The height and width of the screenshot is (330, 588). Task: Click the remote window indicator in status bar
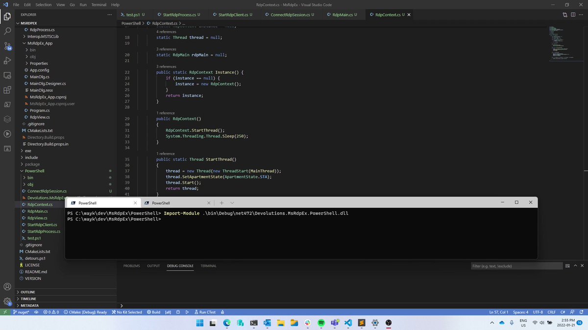(x=5, y=312)
